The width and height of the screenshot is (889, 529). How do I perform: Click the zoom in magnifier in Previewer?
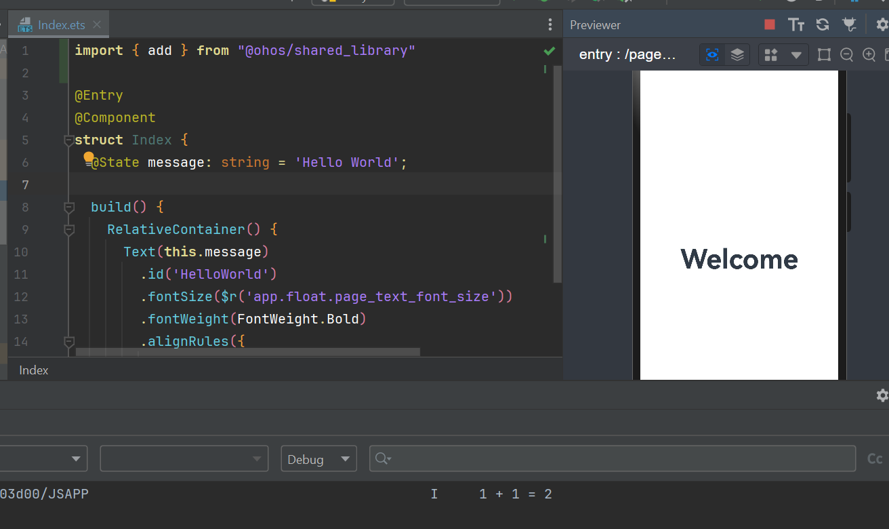pyautogui.click(x=869, y=55)
